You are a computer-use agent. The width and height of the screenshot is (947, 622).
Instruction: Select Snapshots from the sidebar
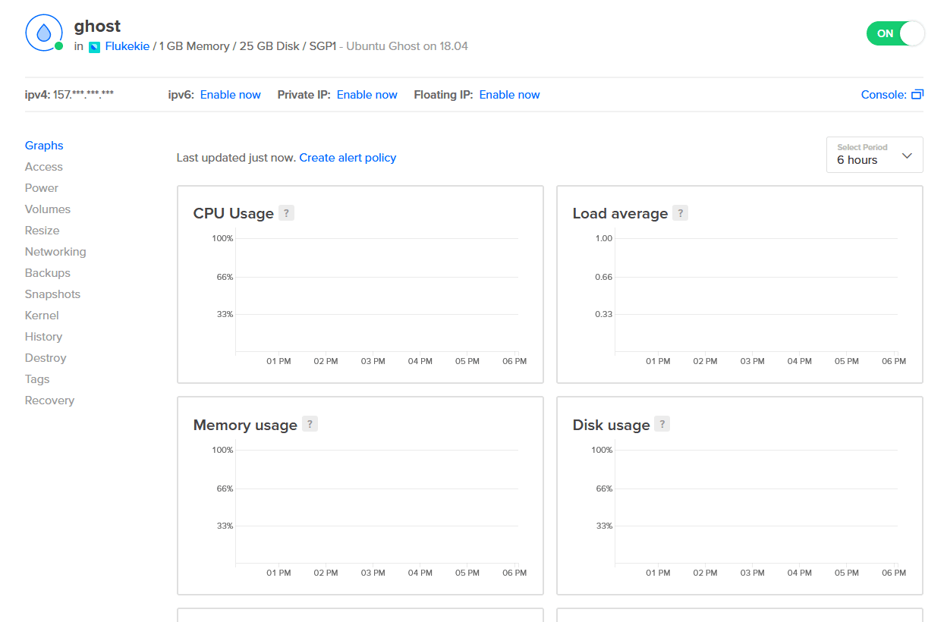pyautogui.click(x=52, y=294)
